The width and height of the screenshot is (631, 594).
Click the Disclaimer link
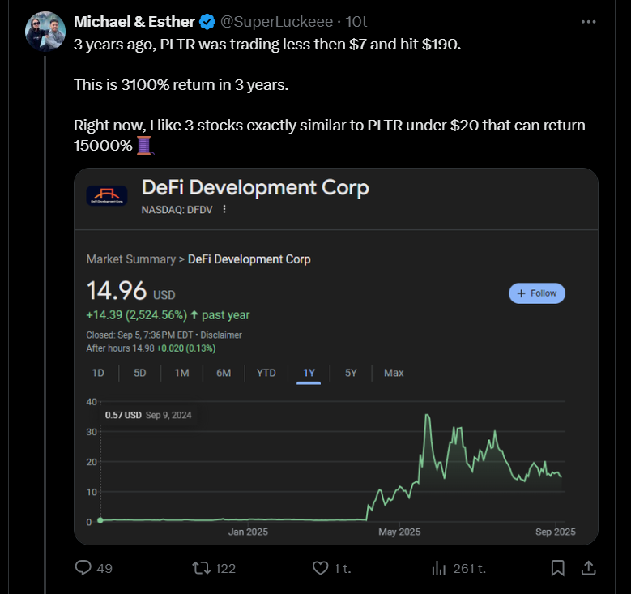click(x=220, y=335)
